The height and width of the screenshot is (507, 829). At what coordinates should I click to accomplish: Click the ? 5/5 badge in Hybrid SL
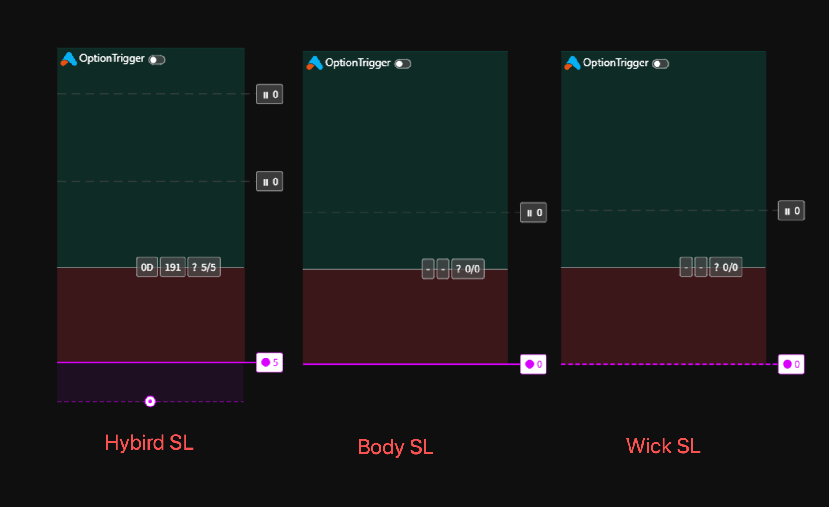(x=204, y=267)
